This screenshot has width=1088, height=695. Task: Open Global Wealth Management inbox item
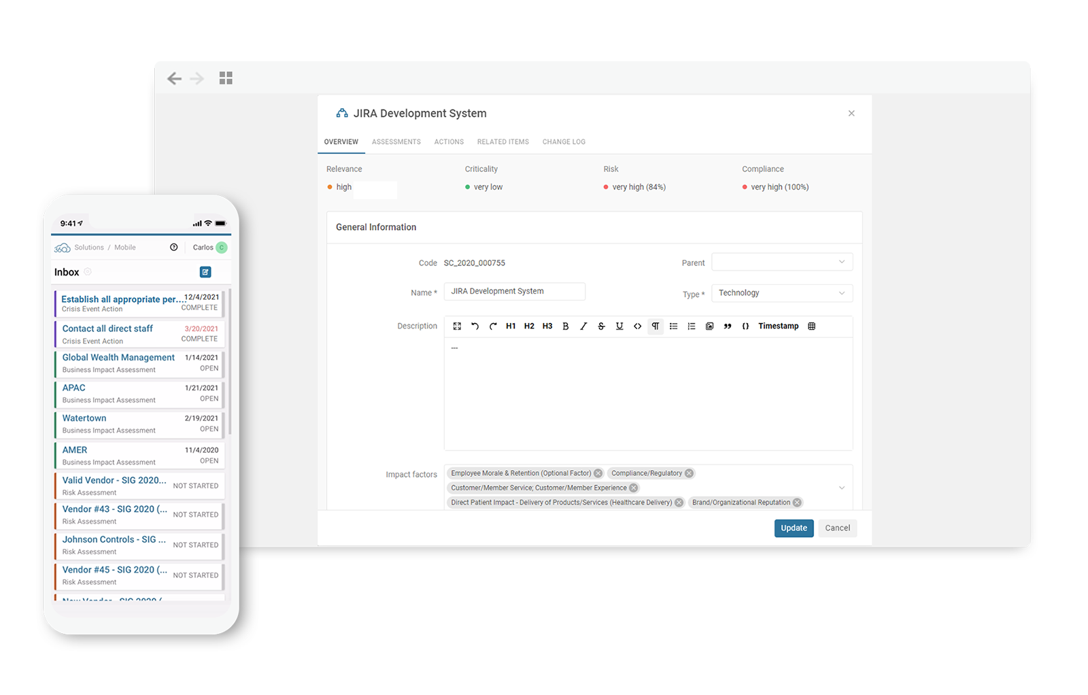click(139, 363)
